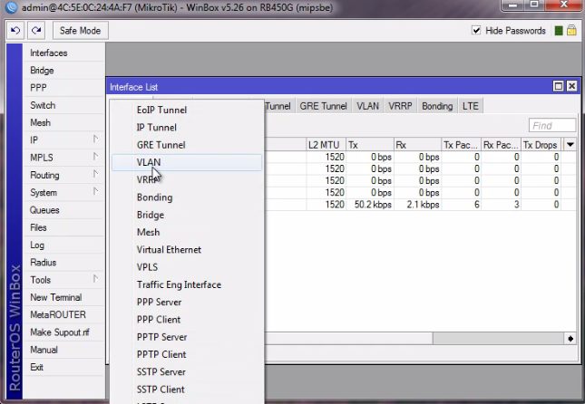Open Switch in the sidebar menu

pyautogui.click(x=63, y=105)
